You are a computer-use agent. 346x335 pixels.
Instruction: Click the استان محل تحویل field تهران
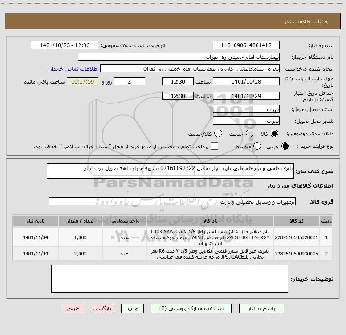tap(246, 109)
